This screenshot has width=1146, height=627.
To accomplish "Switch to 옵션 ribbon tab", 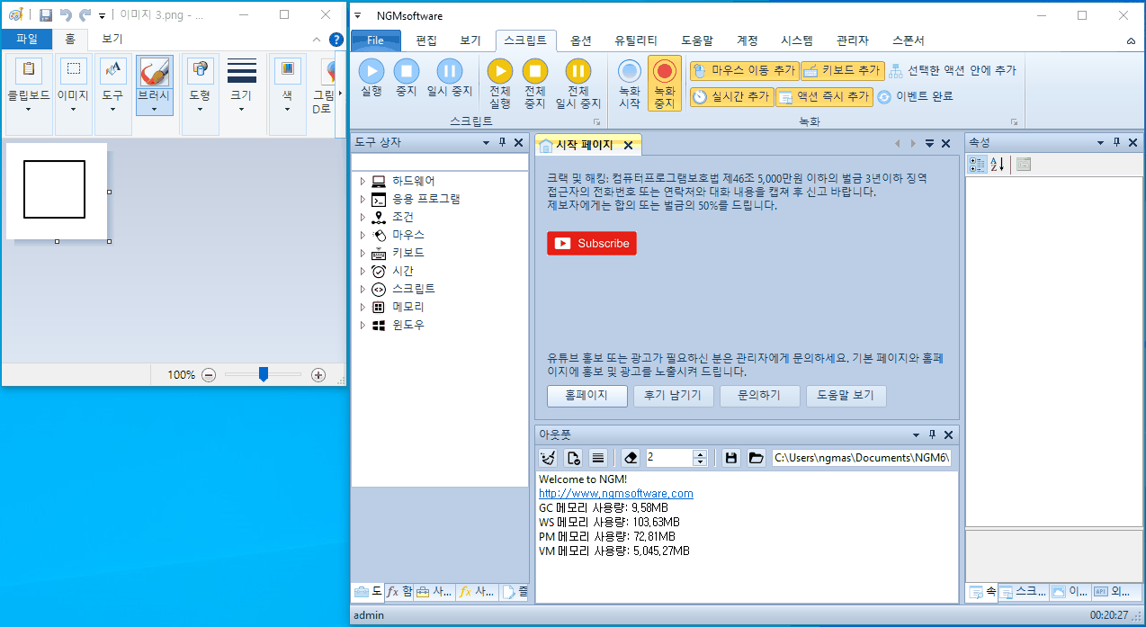I will [x=581, y=40].
